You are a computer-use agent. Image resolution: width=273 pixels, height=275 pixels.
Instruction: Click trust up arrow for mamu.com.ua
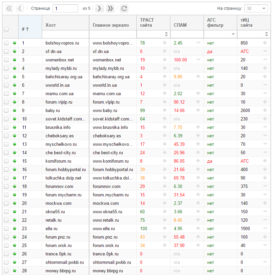[165, 93]
